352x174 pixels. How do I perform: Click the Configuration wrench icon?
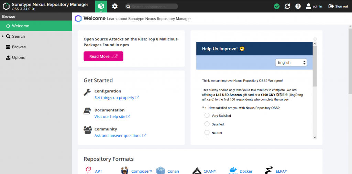[87, 92]
